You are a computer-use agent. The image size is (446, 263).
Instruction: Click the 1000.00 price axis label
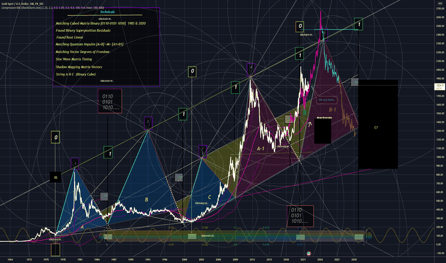[x=440, y=157]
